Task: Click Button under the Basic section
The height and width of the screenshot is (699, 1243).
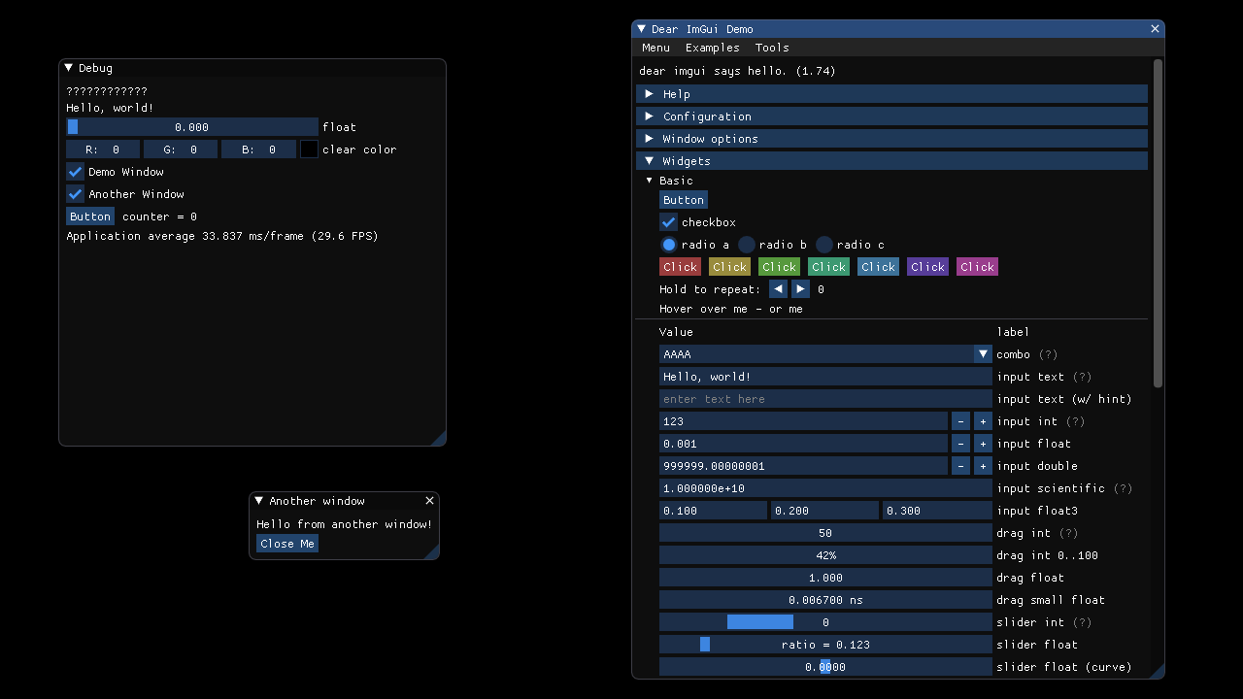Action: pos(684,200)
